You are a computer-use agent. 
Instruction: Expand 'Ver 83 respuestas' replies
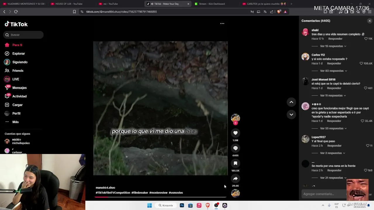click(x=333, y=71)
